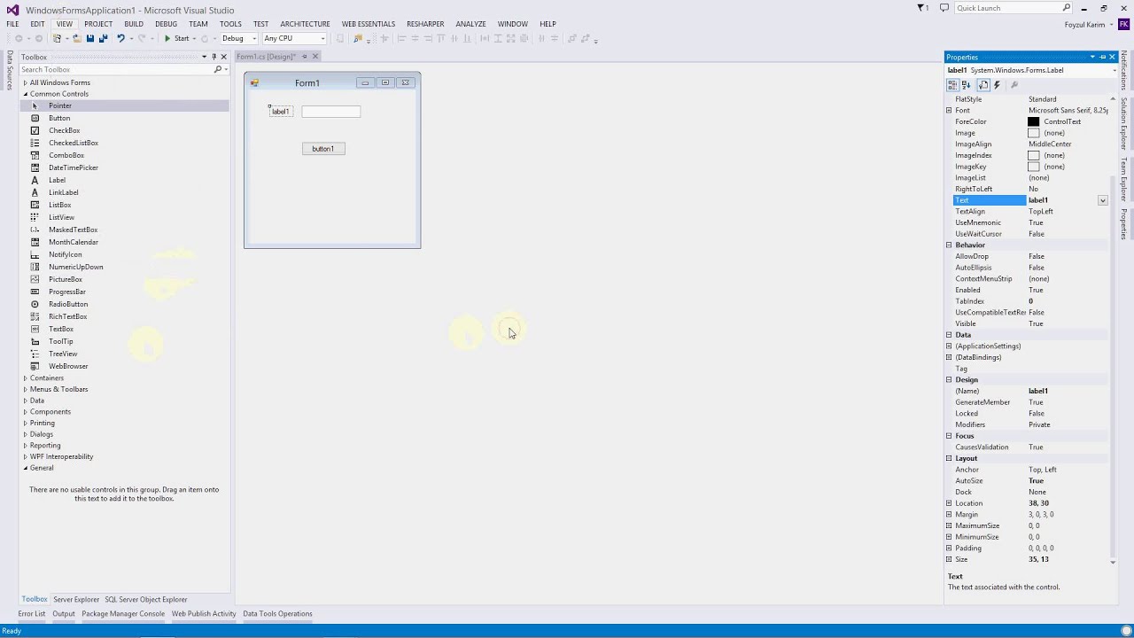Collapse the Behavior category in Properties

pyautogui.click(x=949, y=245)
